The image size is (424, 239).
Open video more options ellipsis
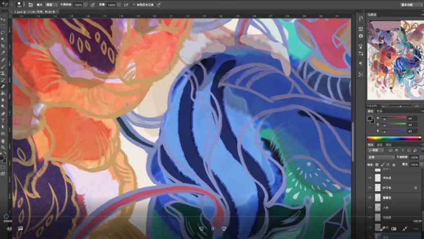click(x=416, y=229)
